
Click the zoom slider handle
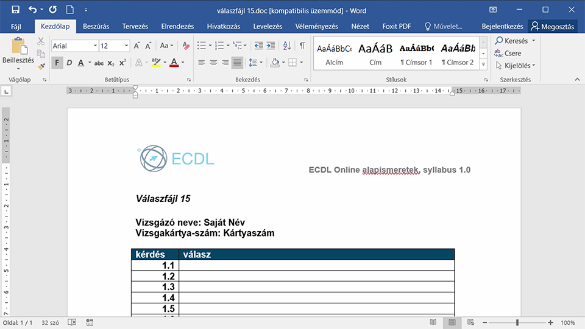(x=517, y=323)
